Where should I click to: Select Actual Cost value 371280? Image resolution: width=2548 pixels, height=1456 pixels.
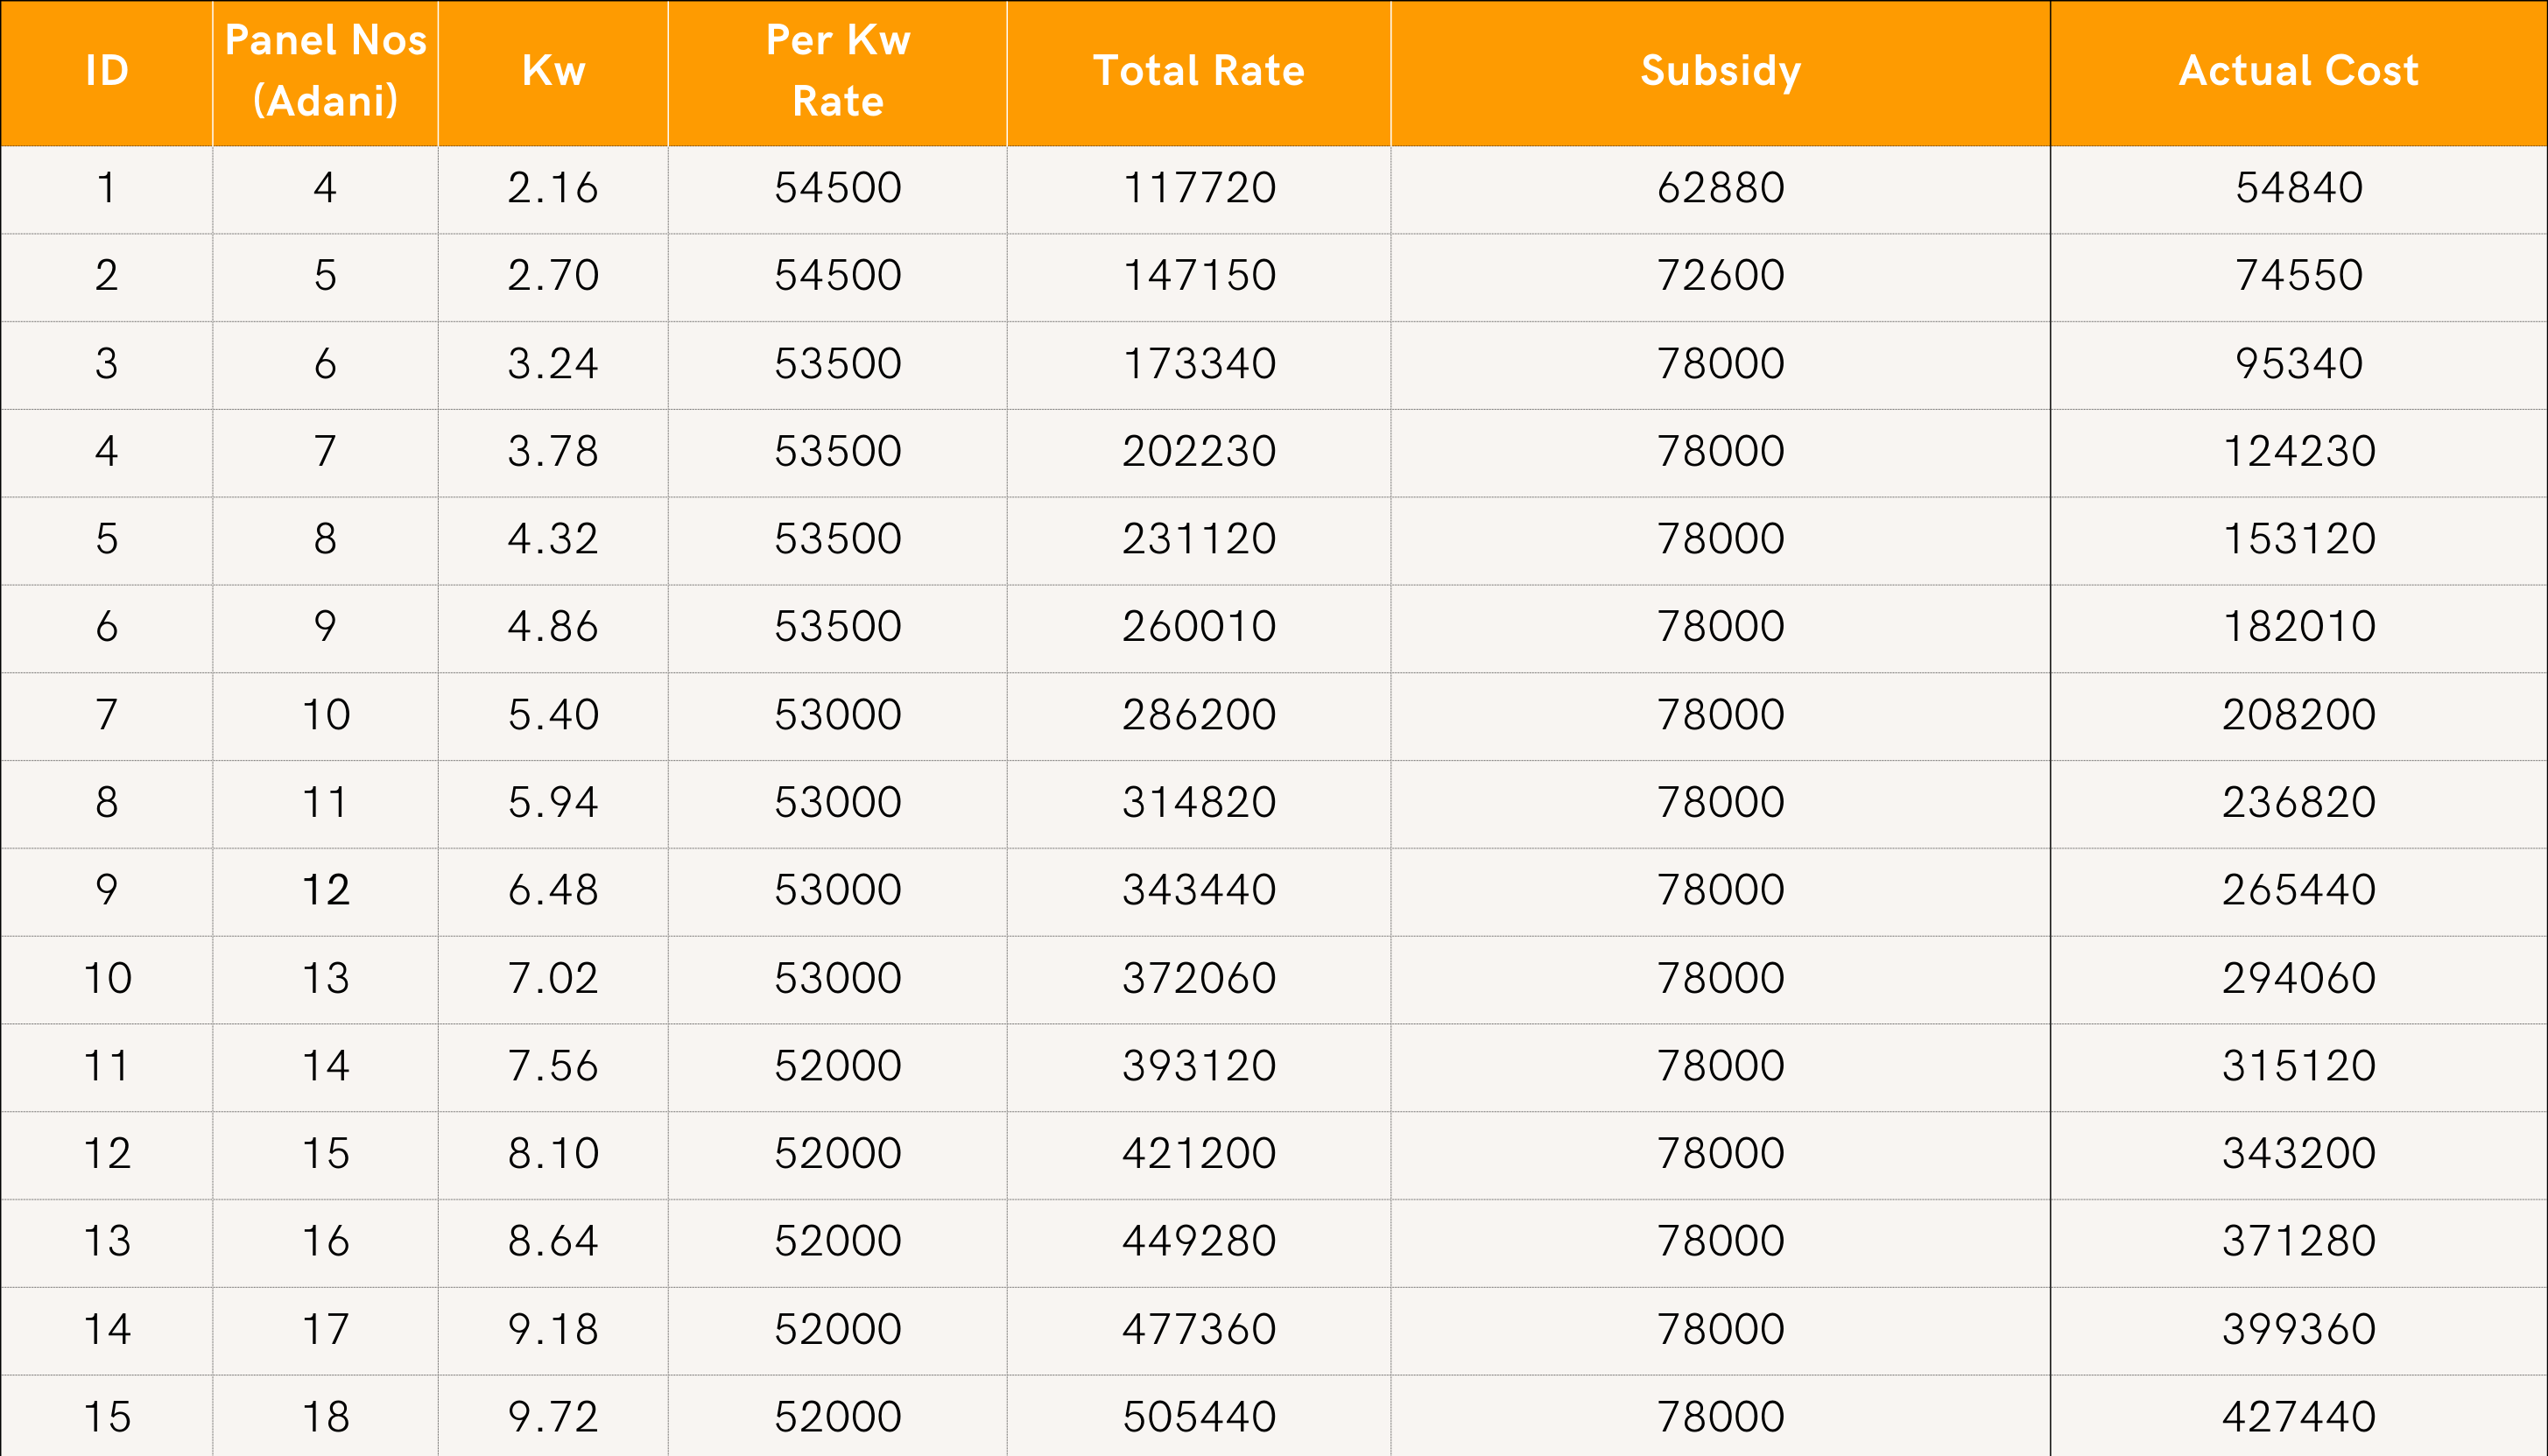[2298, 1241]
